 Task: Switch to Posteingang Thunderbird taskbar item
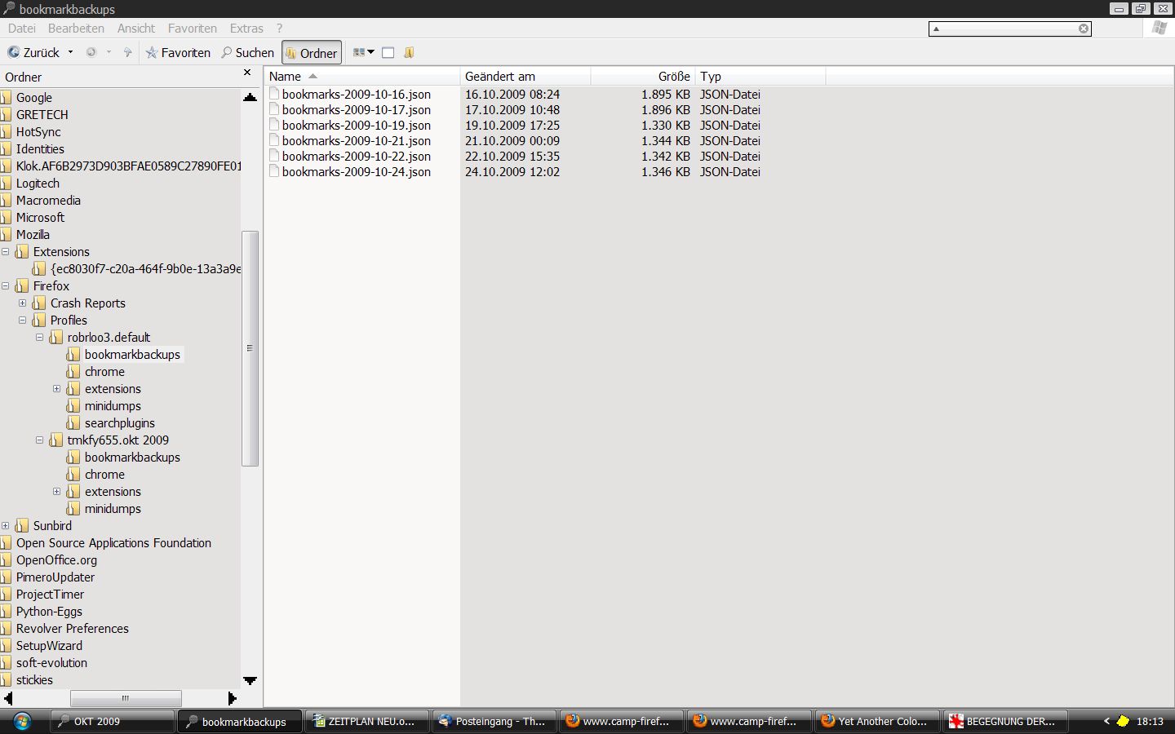(494, 721)
